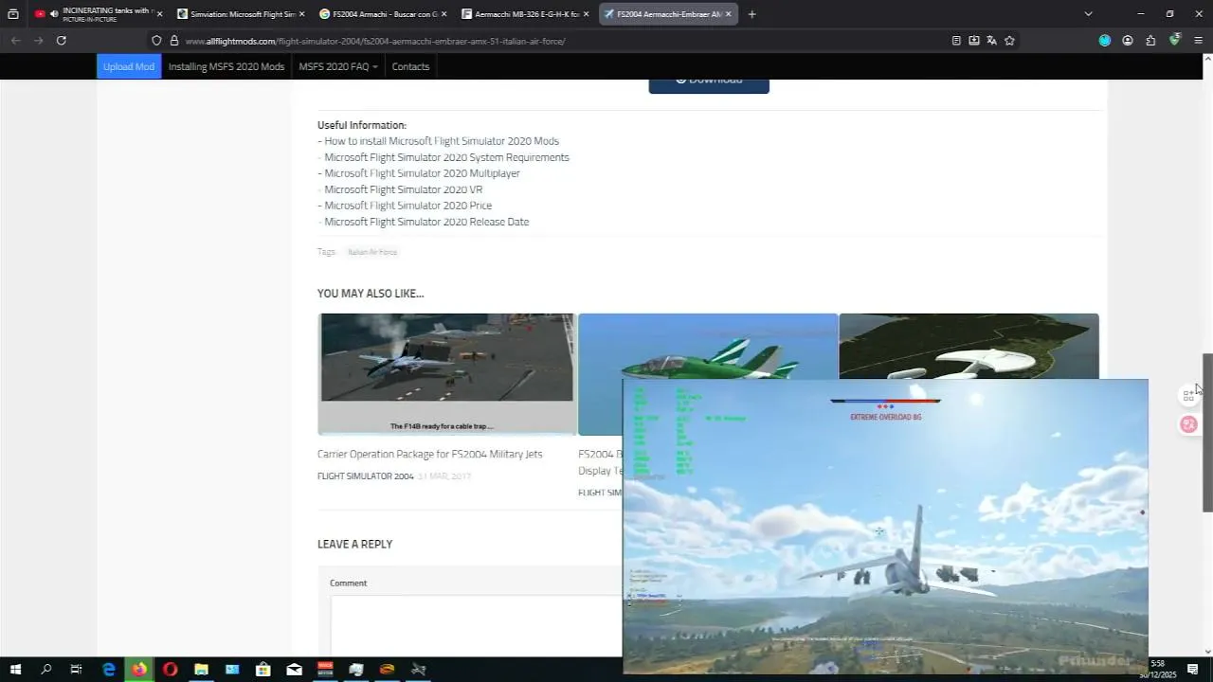Click FLIGHT SIMULATOR 2004 category under Carrier Operation Package
The width and height of the screenshot is (1213, 682).
coord(366,476)
